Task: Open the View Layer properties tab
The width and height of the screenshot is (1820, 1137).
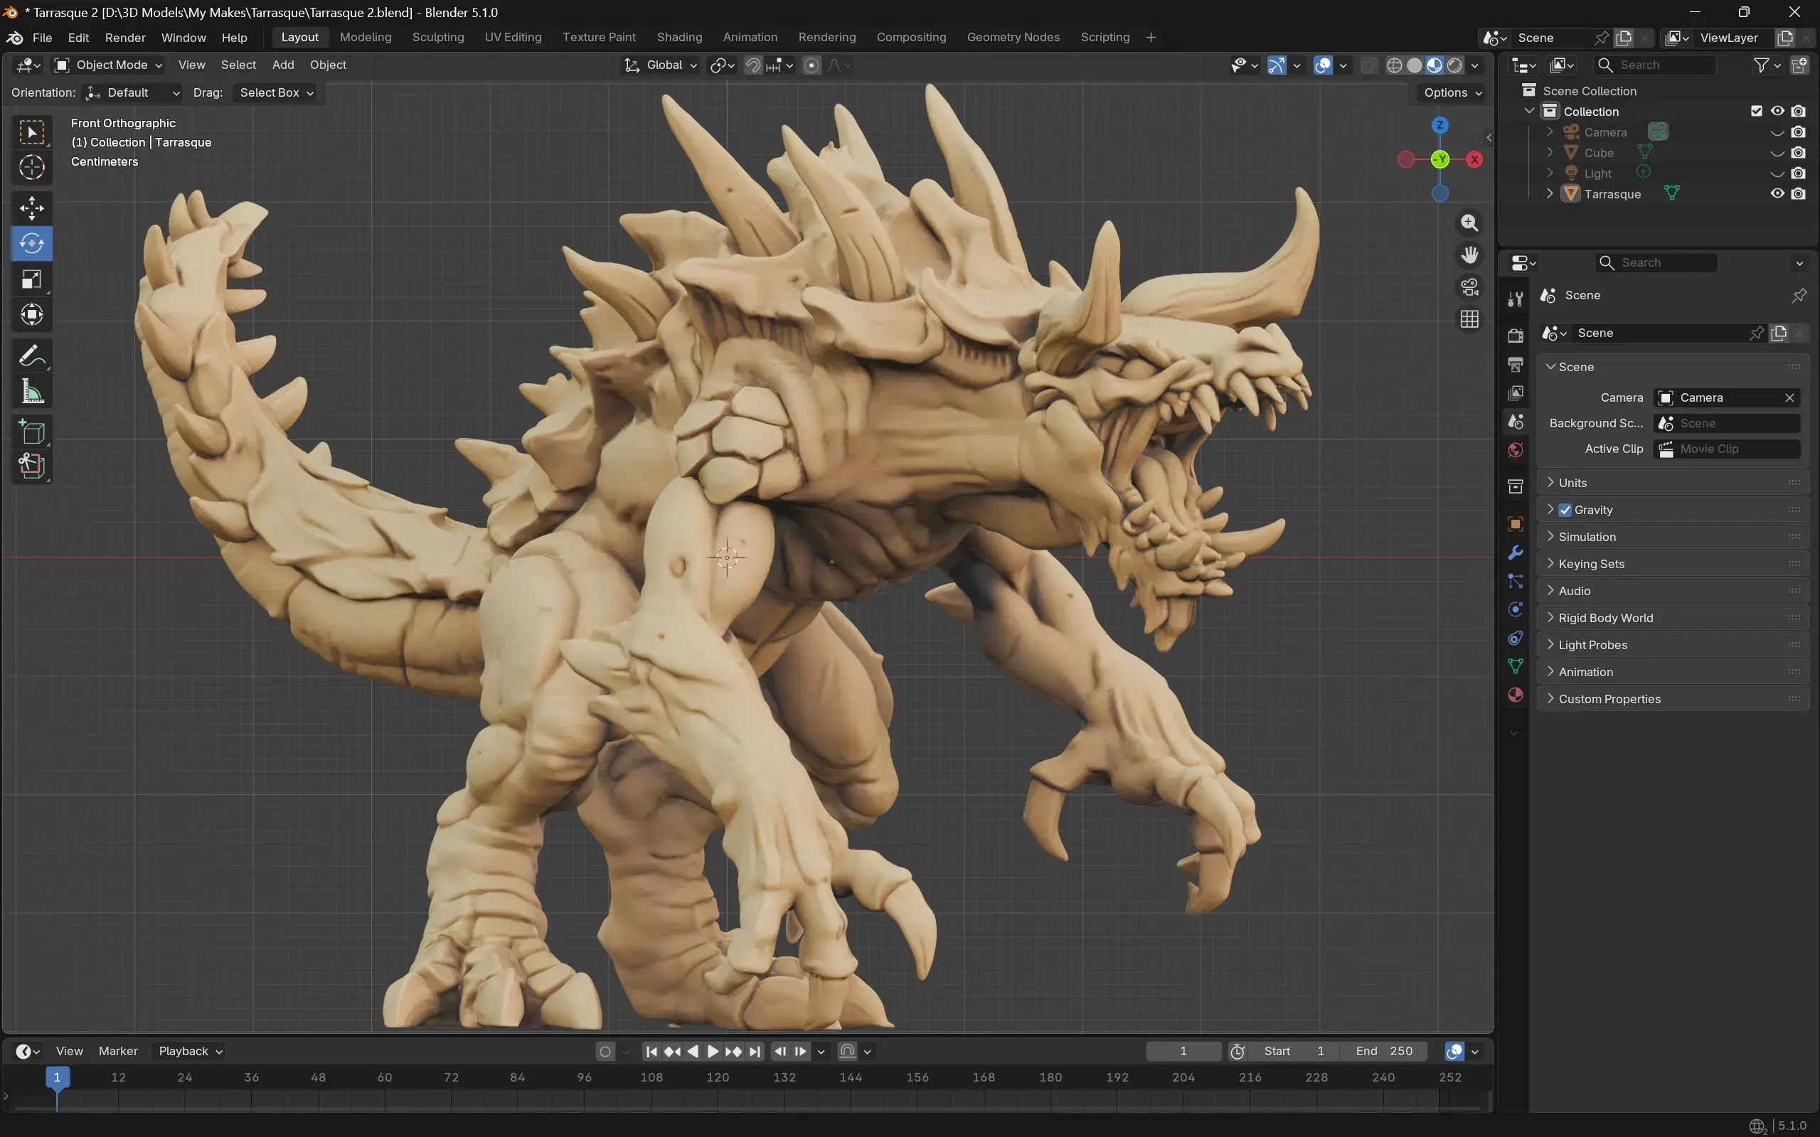Action: 1516,393
